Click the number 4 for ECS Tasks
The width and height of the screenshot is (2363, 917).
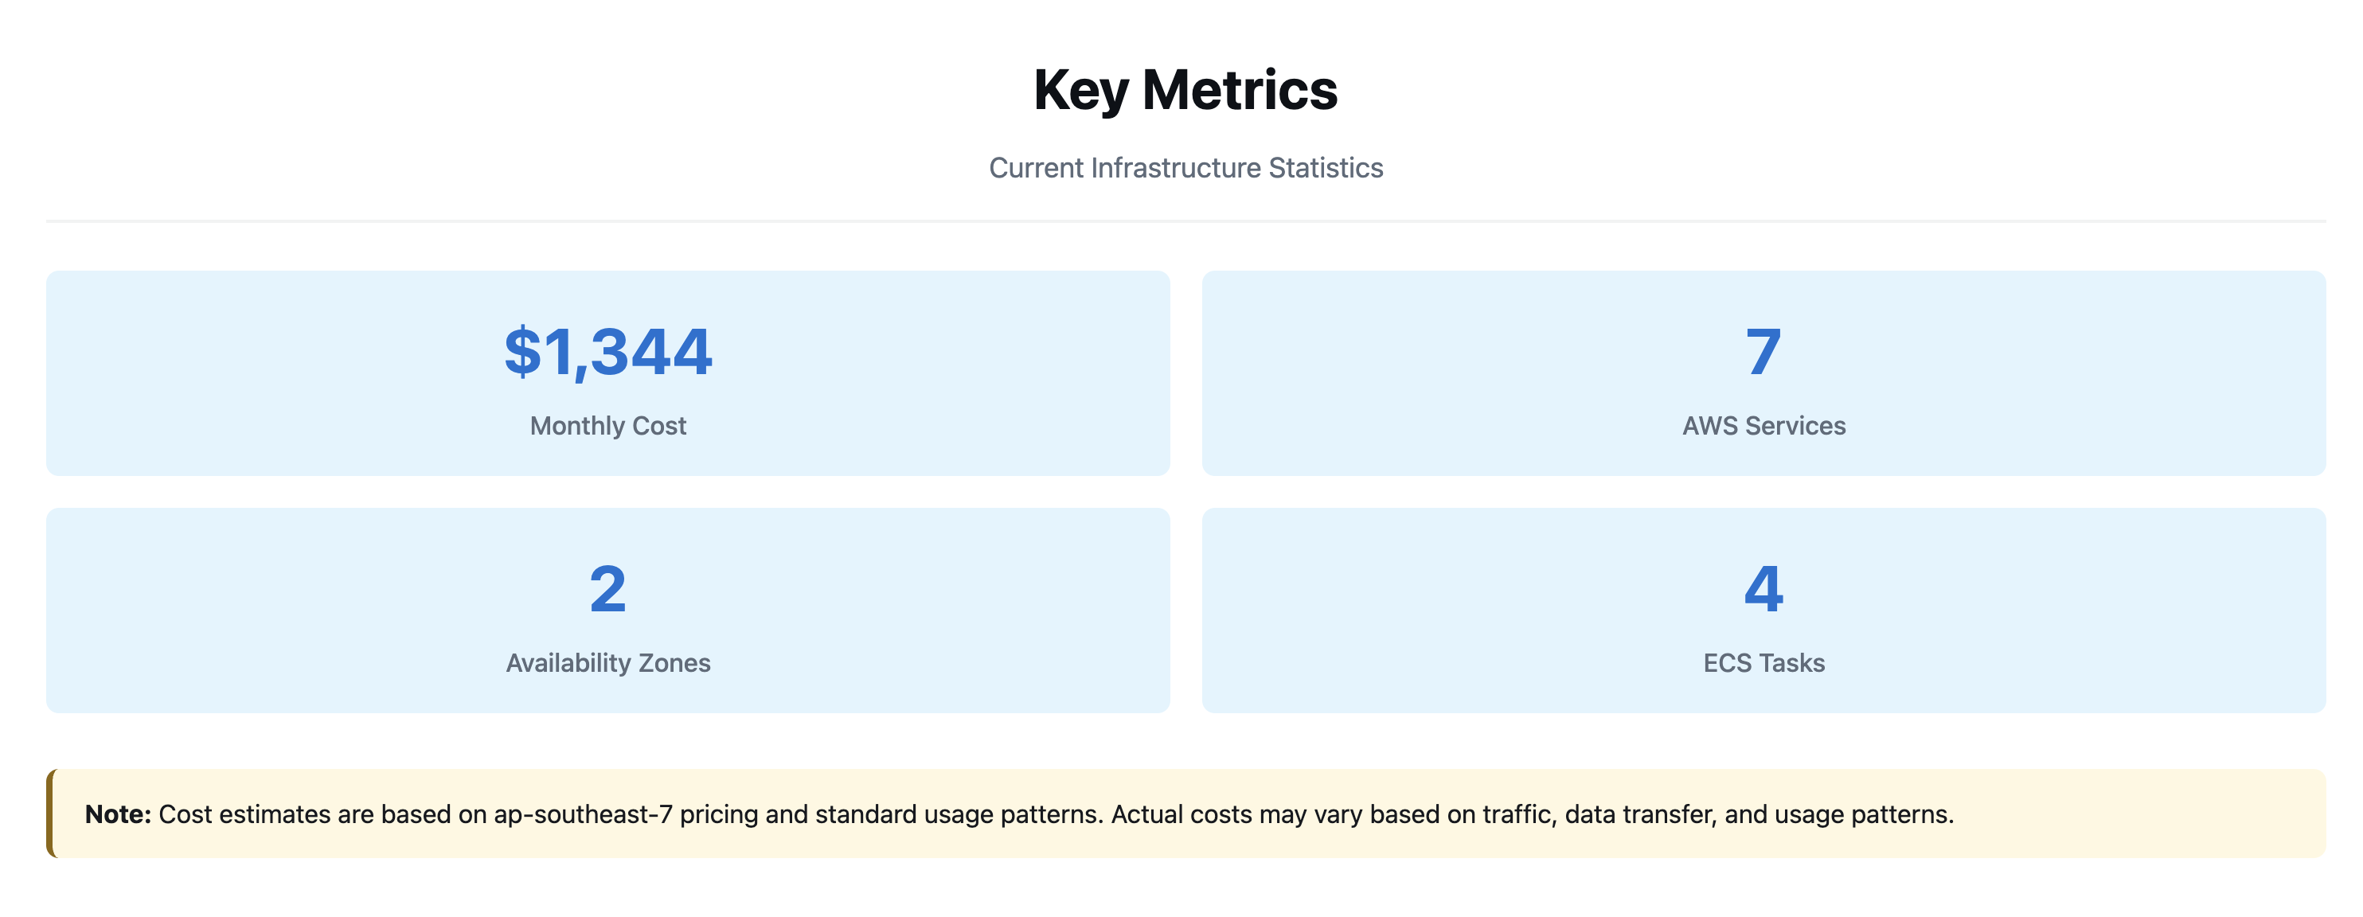(x=1763, y=589)
